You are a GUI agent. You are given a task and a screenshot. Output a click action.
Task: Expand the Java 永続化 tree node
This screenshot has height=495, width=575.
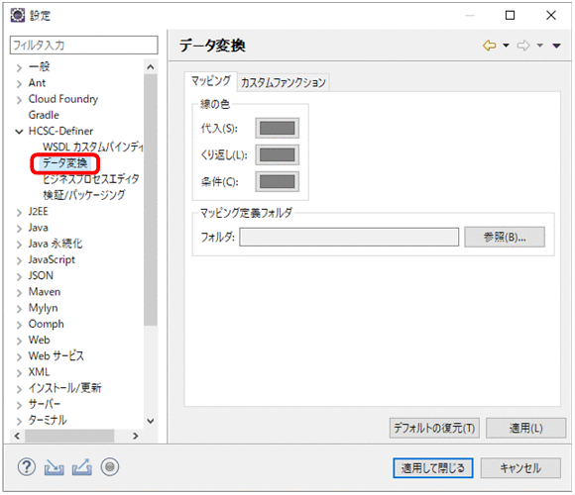(19, 245)
